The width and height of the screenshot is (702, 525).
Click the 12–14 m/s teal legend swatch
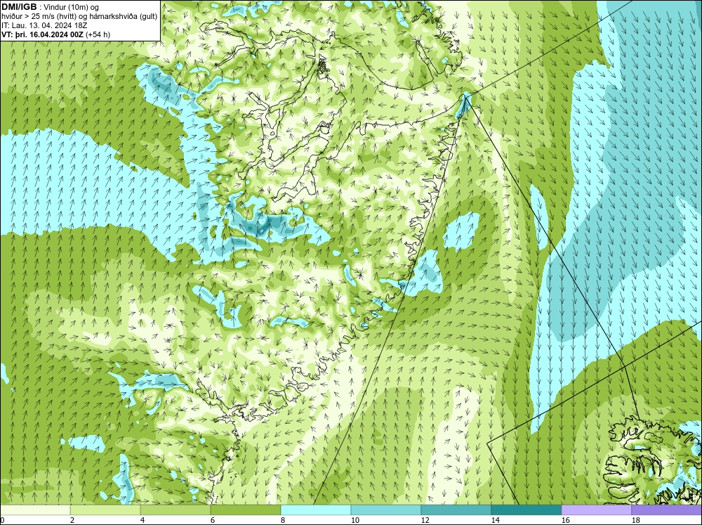[x=456, y=510]
